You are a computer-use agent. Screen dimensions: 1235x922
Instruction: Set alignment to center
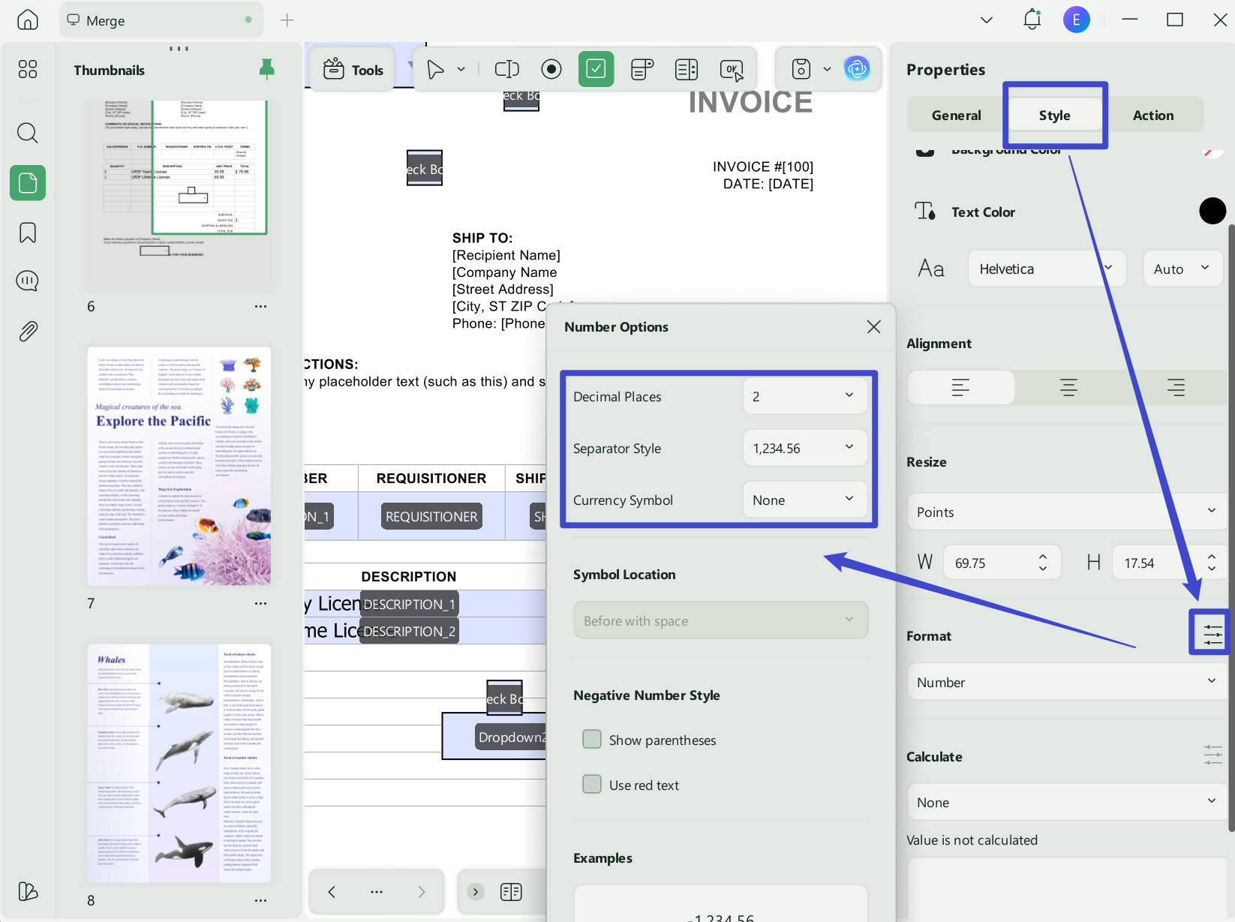point(1068,387)
